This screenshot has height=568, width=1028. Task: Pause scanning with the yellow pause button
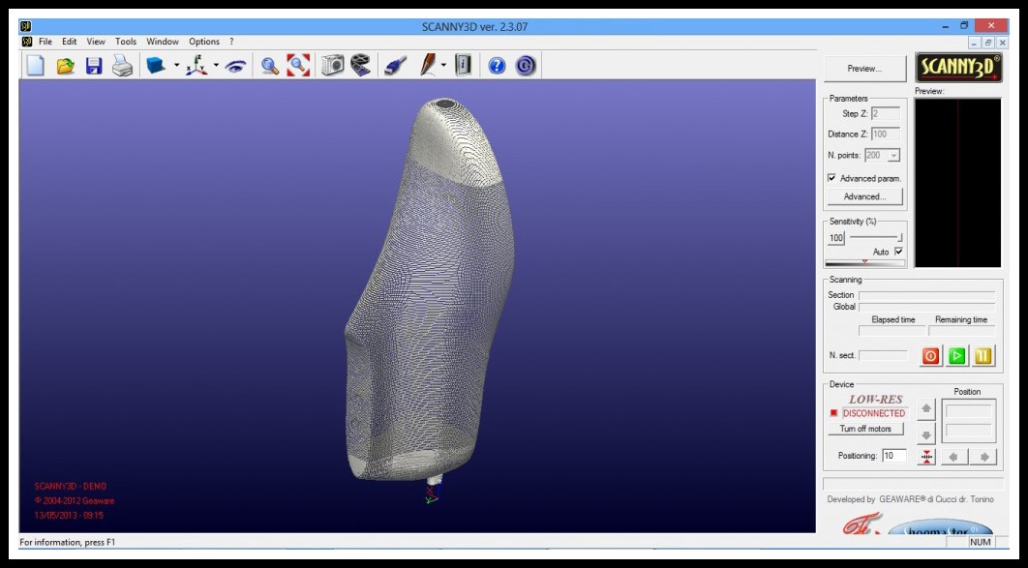(x=983, y=356)
